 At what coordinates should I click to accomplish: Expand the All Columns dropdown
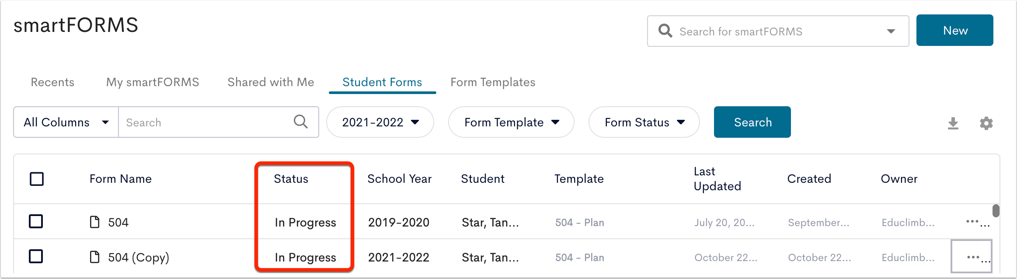tap(66, 122)
